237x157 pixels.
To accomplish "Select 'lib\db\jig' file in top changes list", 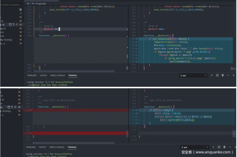I will (8, 40).
